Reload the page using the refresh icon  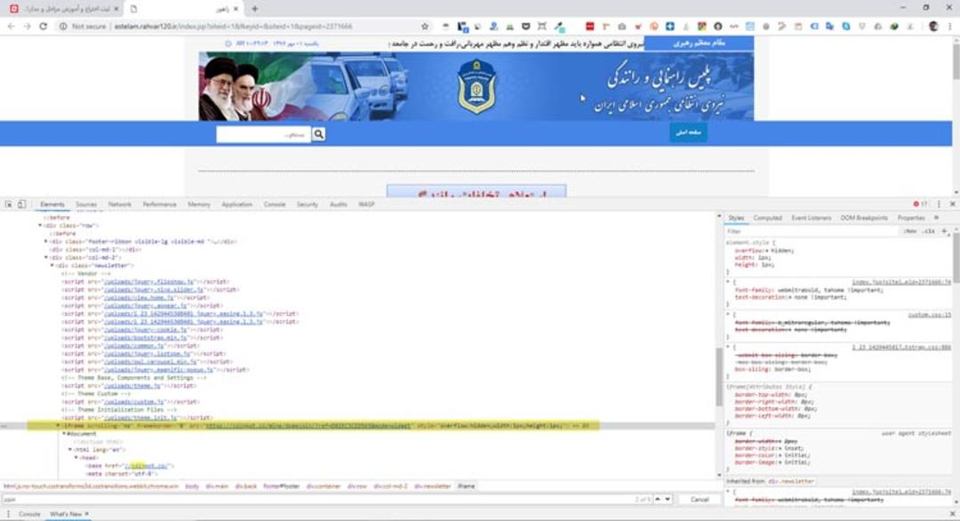[43, 27]
